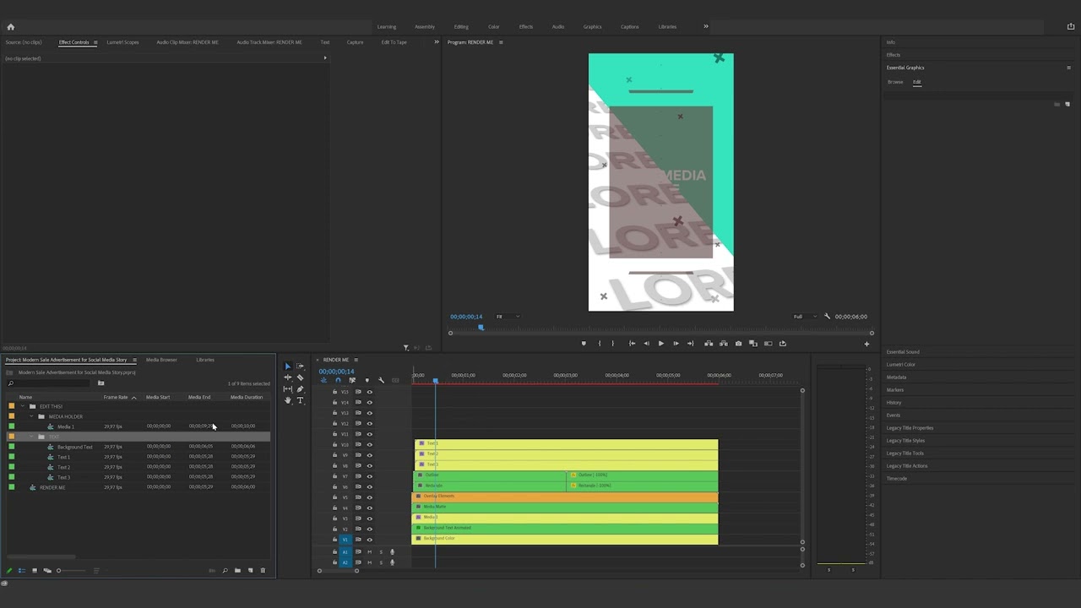Enable voice-over record on A1
The height and width of the screenshot is (608, 1081).
point(392,552)
